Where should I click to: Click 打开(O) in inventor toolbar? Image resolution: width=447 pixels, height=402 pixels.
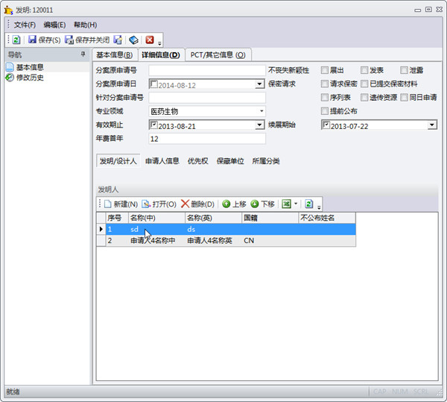159,204
